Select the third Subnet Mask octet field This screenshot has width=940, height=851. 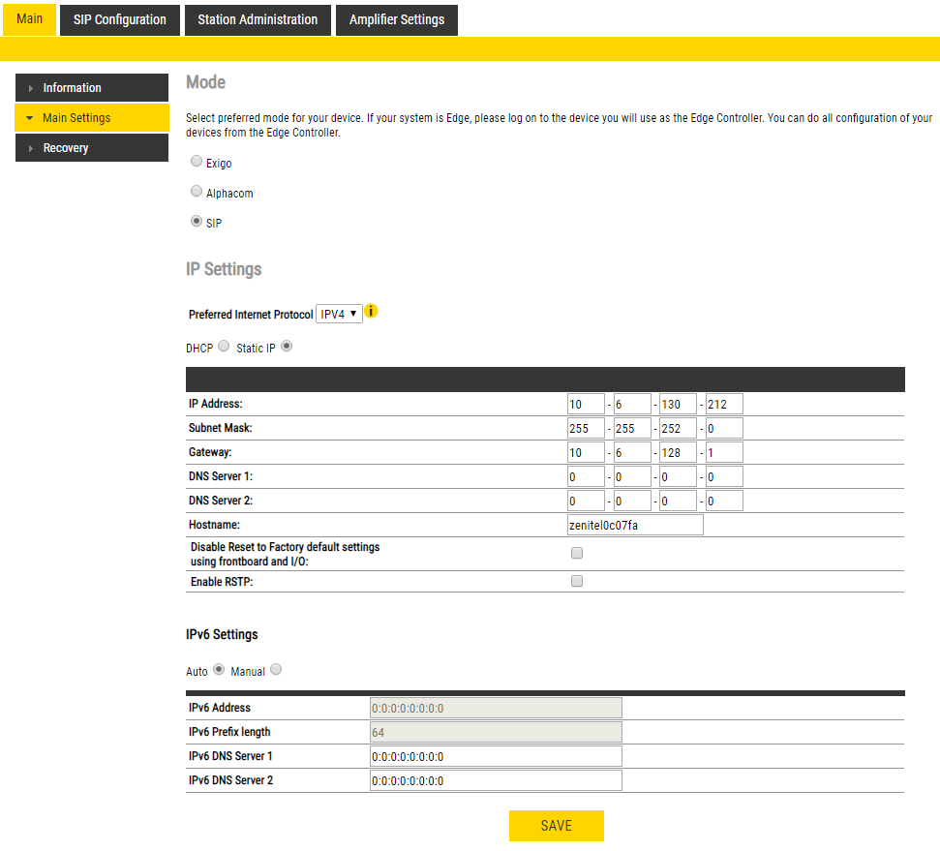click(678, 428)
